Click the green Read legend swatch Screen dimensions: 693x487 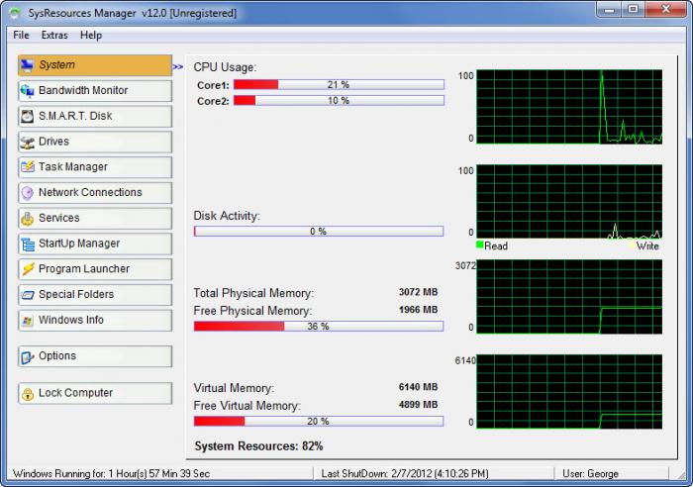(x=480, y=244)
